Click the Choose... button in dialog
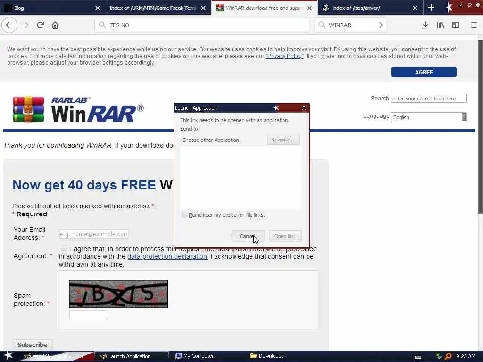The image size is (483, 362). point(283,140)
